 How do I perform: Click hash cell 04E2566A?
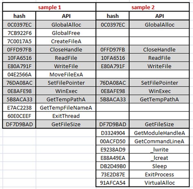(x=19, y=75)
